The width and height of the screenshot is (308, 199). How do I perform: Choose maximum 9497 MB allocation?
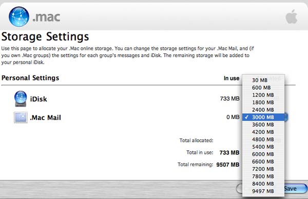[263, 191]
